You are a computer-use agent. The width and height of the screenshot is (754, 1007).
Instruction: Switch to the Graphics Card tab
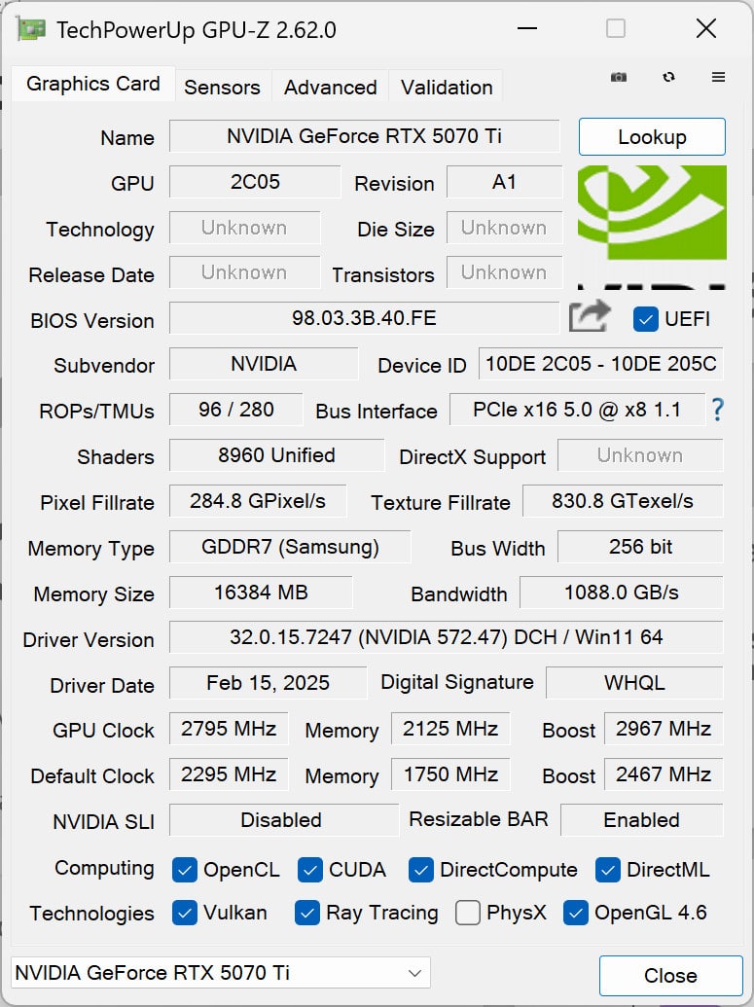point(93,84)
